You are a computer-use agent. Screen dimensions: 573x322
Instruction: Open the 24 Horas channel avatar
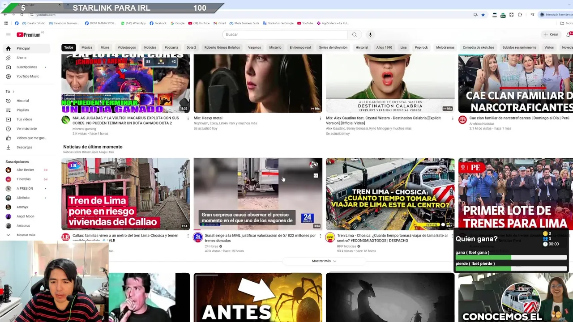click(x=198, y=237)
